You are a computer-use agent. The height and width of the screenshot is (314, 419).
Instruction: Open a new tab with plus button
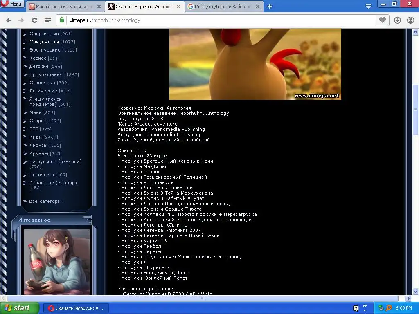(x=270, y=7)
